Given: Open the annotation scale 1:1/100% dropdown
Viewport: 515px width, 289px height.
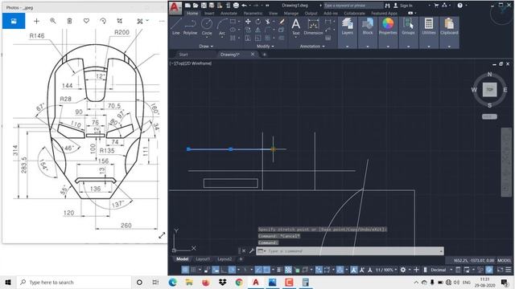Looking at the screenshot, I should [386, 270].
